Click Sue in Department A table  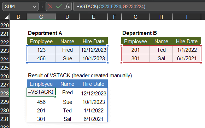coord(67,59)
